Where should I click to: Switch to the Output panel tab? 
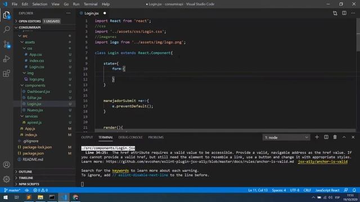[87, 137]
